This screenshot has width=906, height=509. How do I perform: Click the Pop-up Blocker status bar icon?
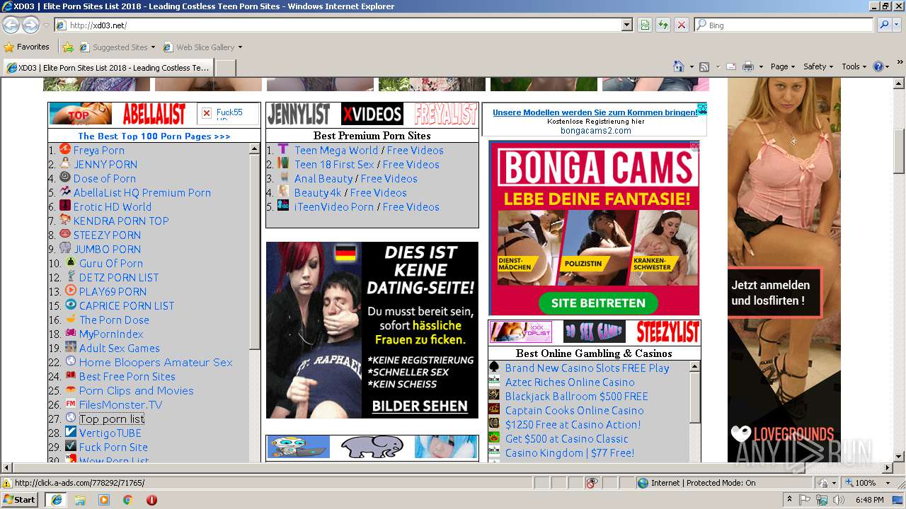[592, 483]
